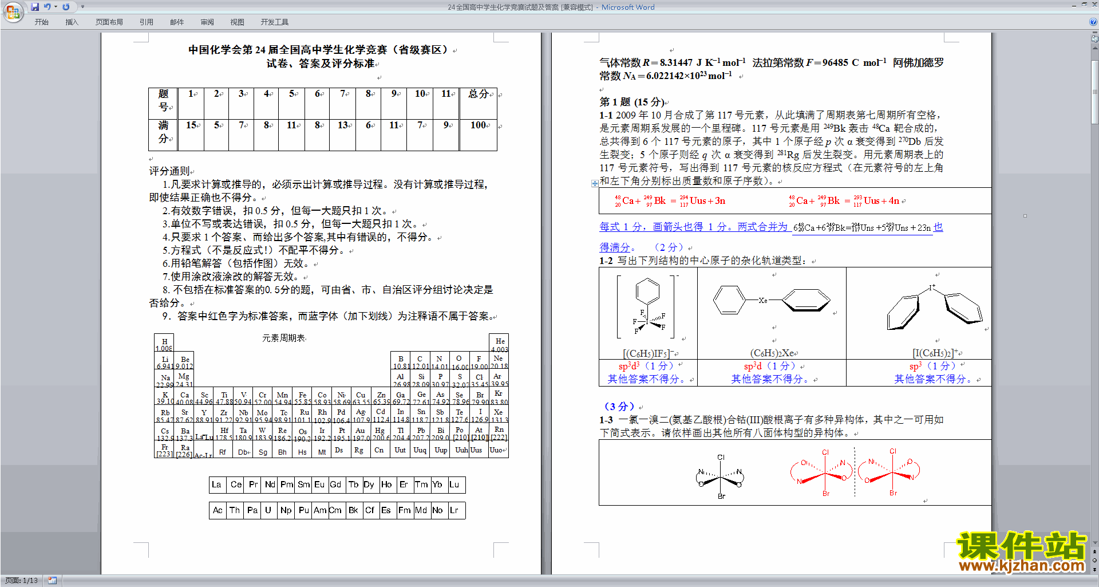Click the Previous Page double-arrow button
The image size is (1099, 587).
(1095, 552)
